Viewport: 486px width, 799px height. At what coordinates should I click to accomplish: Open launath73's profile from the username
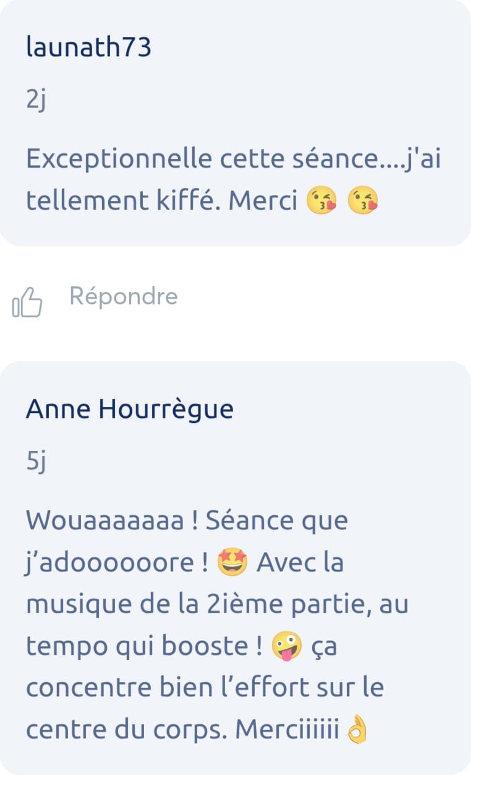[x=88, y=47]
